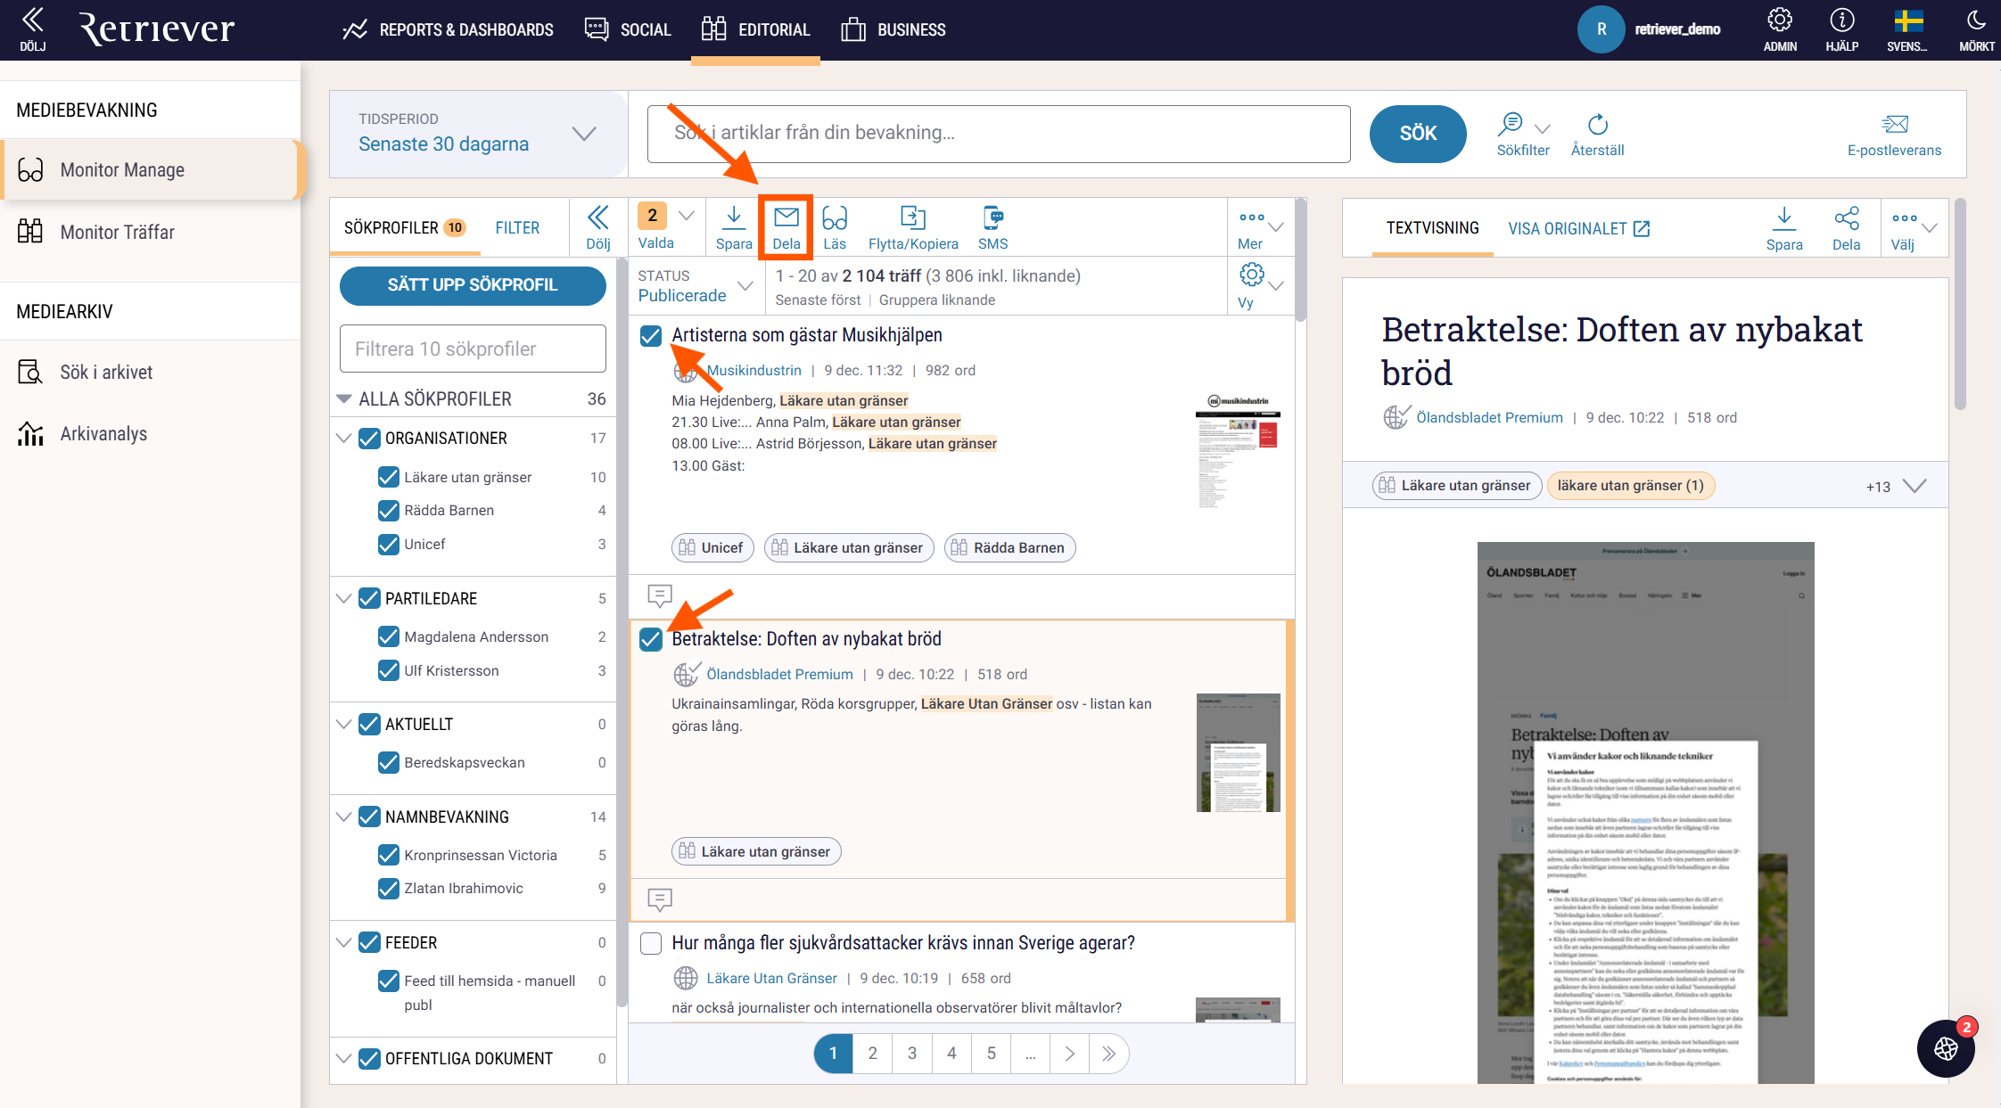Uncheck Betraktelse: Doften av nybakat bröd
This screenshot has height=1108, width=2001.
651,639
